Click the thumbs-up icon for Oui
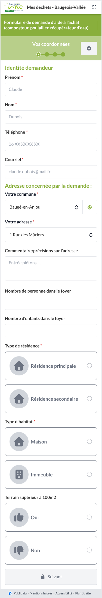 (19, 517)
